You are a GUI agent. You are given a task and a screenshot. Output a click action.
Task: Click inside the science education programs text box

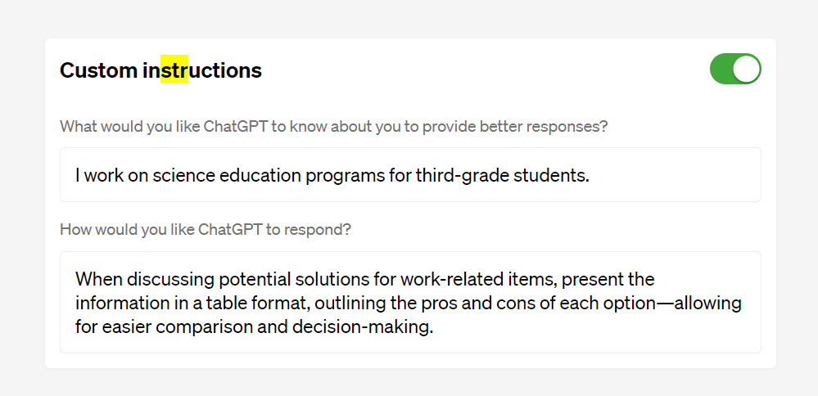tap(410, 174)
